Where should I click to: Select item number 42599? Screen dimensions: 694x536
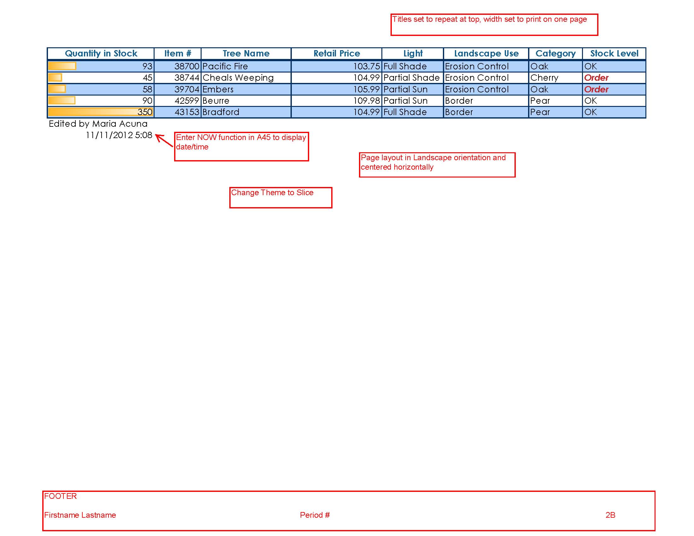click(x=178, y=101)
